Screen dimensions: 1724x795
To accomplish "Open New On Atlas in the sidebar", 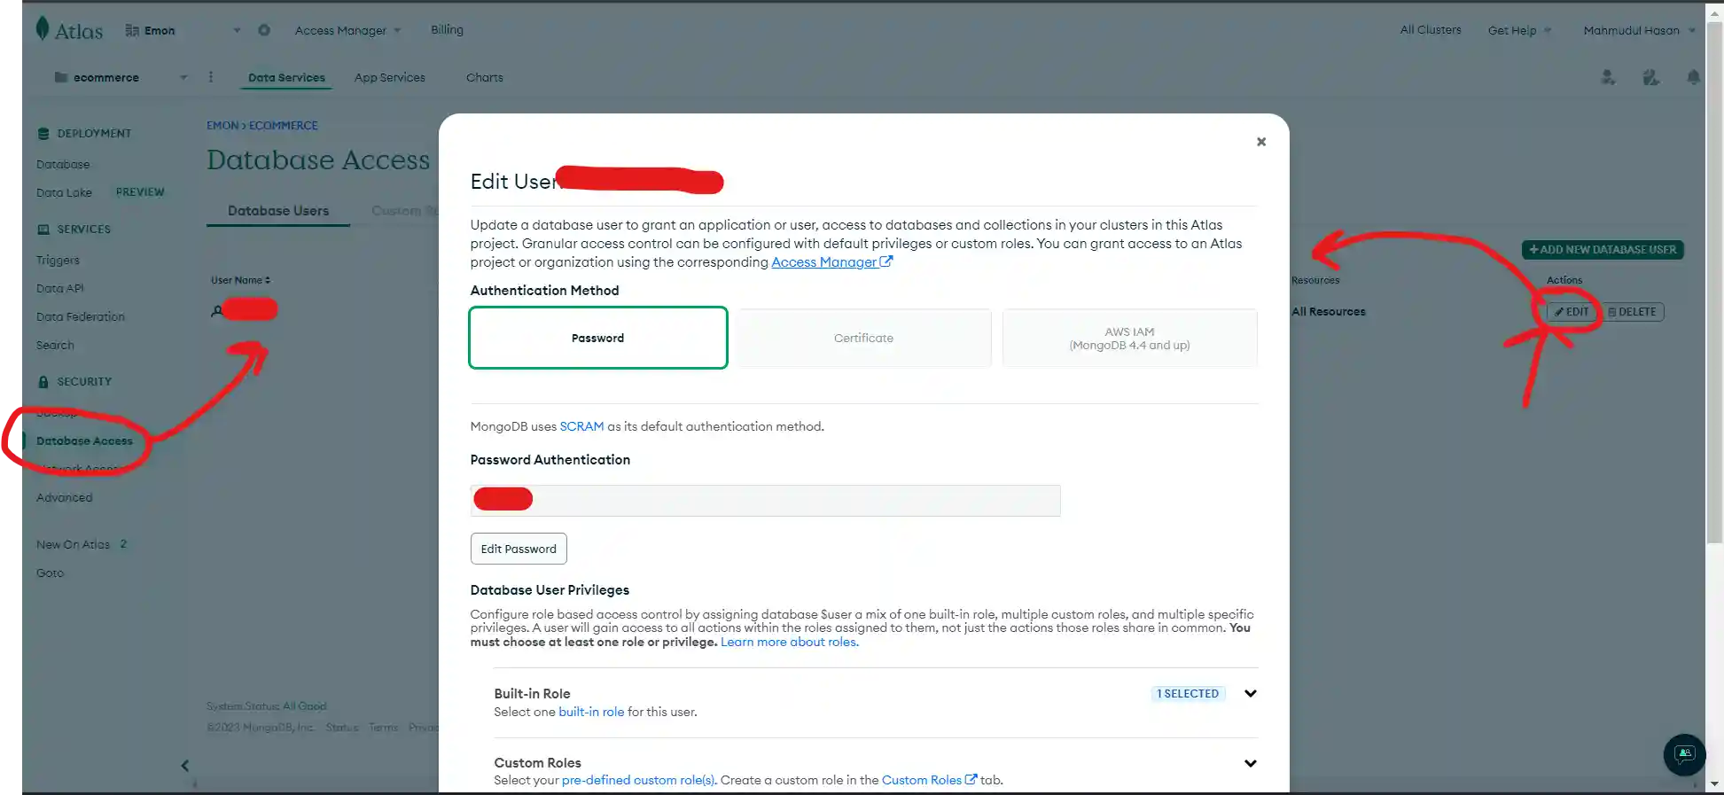I will click(73, 544).
